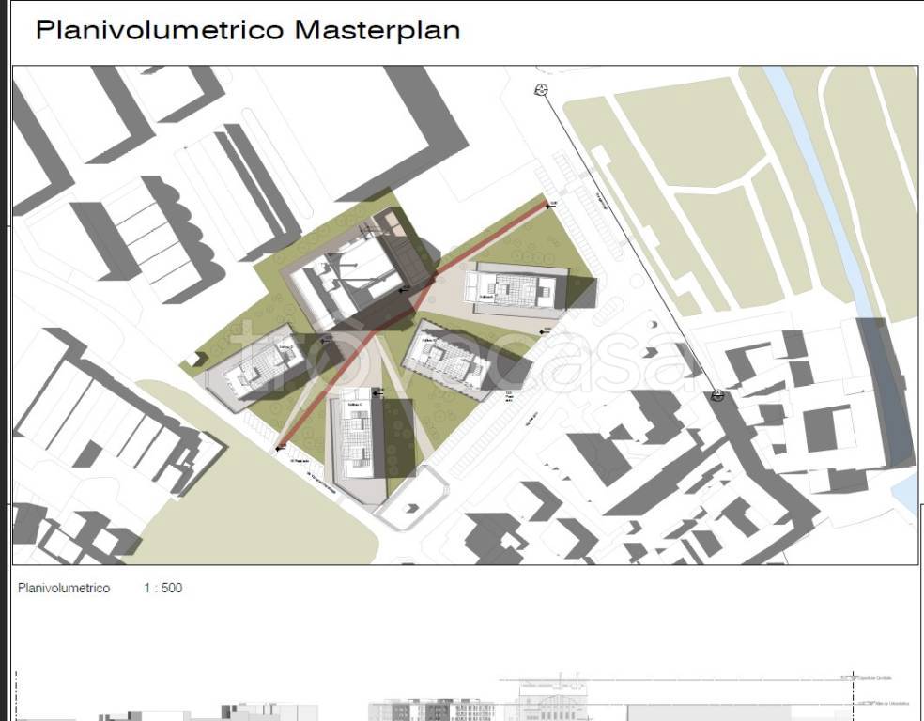Screen dimensions: 924x721
Task: Click the upper section marker circle symbol
Action: (x=541, y=90)
